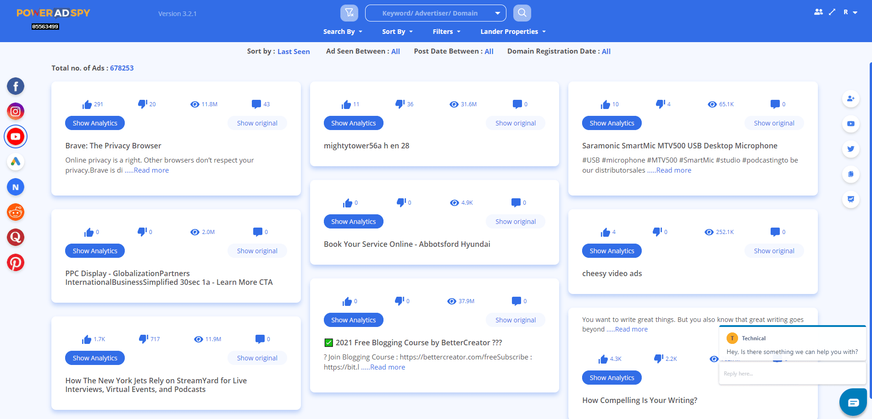This screenshot has height=419, width=872.
Task: Click the Twitter bird floating icon
Action: (x=851, y=149)
